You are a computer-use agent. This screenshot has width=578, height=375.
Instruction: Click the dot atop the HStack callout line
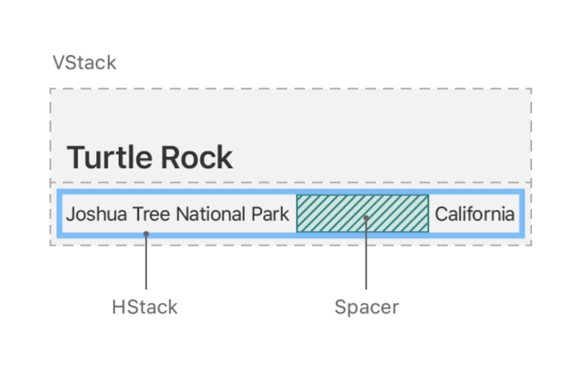146,234
